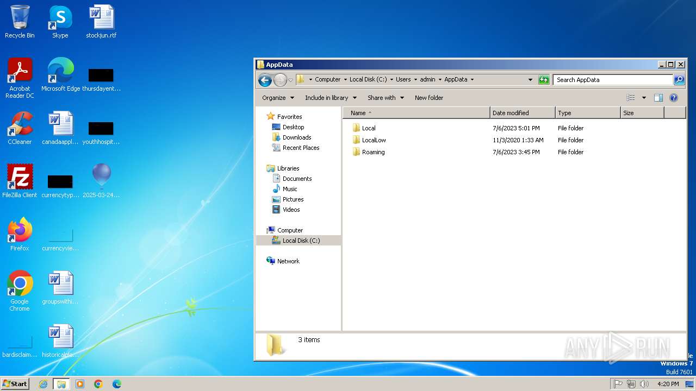Open the Recycle Bin desktop icon
Image resolution: width=696 pixels, height=391 pixels.
click(x=20, y=22)
